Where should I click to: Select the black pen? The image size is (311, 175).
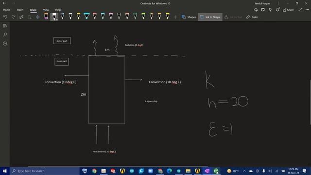[x=119, y=16]
